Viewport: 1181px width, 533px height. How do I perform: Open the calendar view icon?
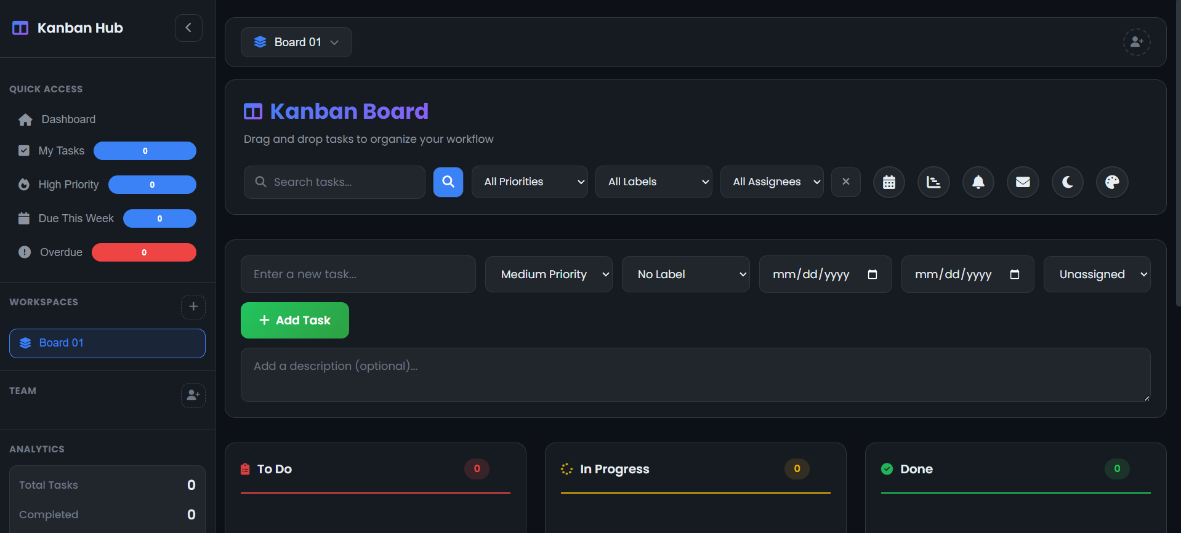click(889, 182)
